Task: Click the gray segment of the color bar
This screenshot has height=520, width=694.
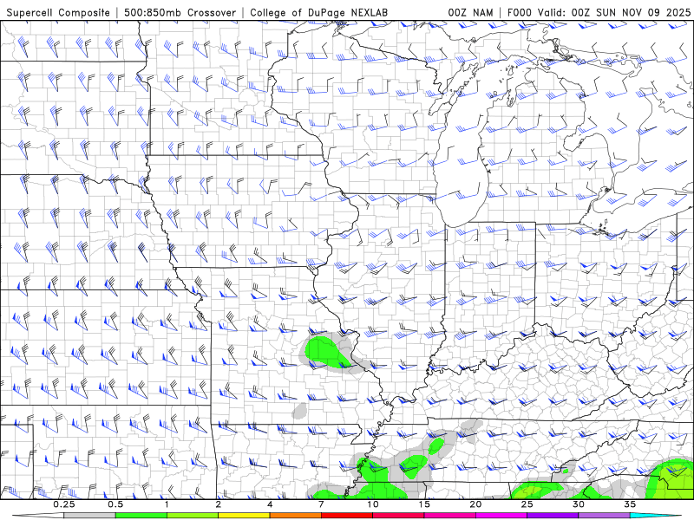Action: point(89,516)
